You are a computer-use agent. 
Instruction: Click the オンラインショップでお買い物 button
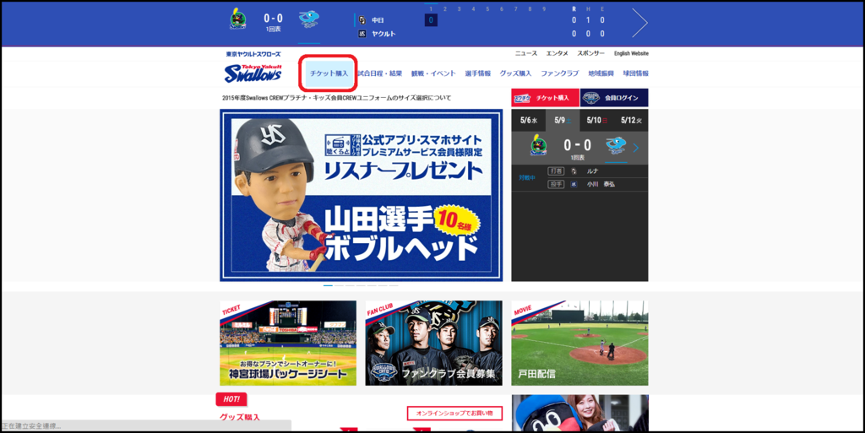point(454,414)
